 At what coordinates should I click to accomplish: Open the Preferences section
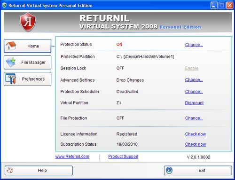click(28, 79)
